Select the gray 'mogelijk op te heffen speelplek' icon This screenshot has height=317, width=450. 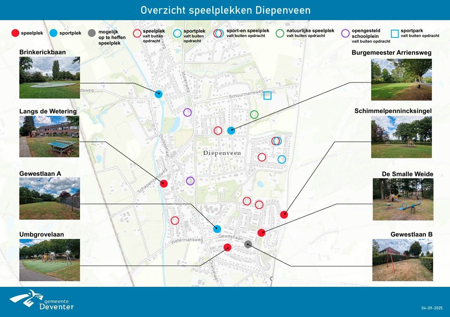click(x=91, y=33)
